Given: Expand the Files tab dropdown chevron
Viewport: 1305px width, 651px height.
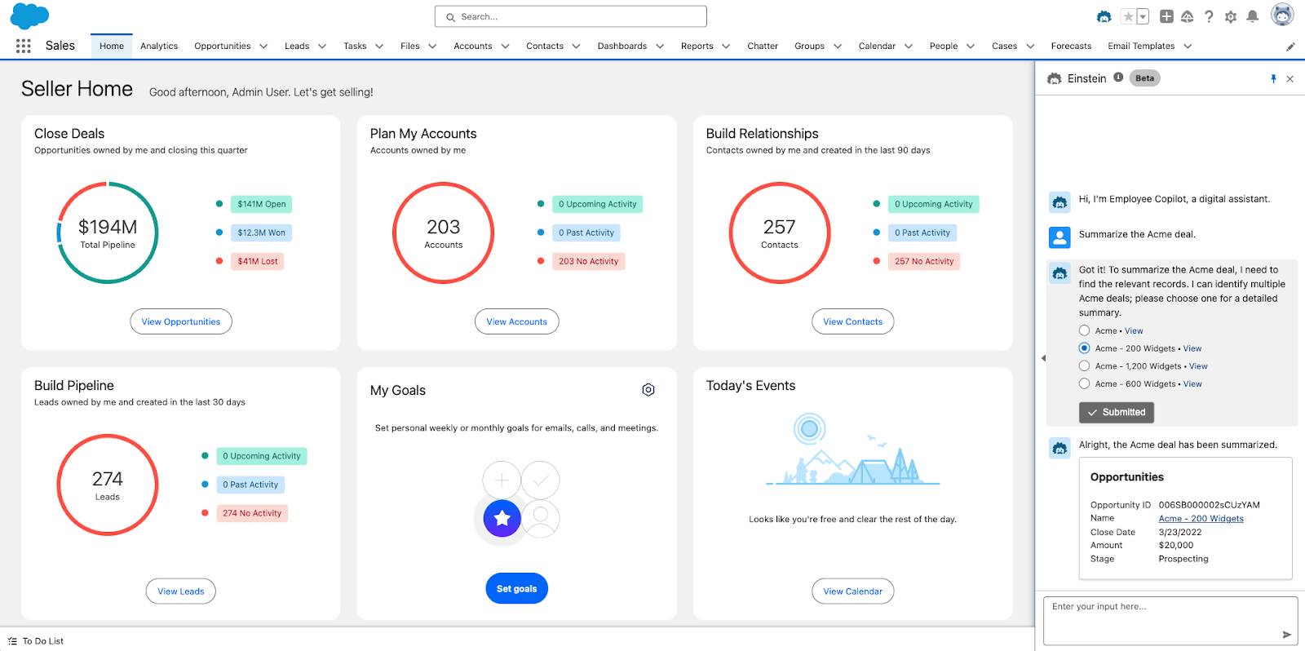Looking at the screenshot, I should pyautogui.click(x=432, y=46).
